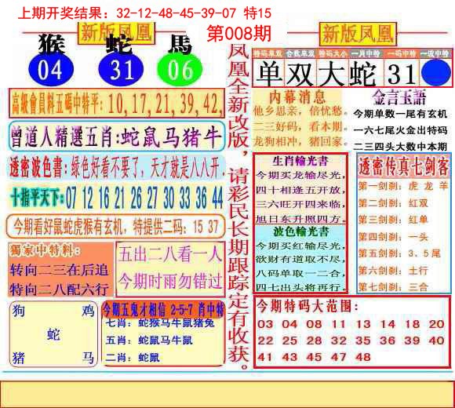Click the blue ball numbered 31
Viewport: 455px width, 408px height.
pos(121,70)
